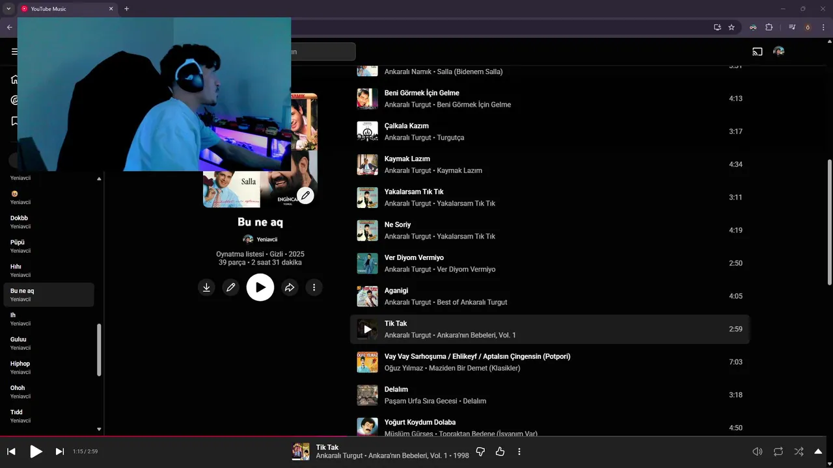Resume playback in bottom player bar

36,451
